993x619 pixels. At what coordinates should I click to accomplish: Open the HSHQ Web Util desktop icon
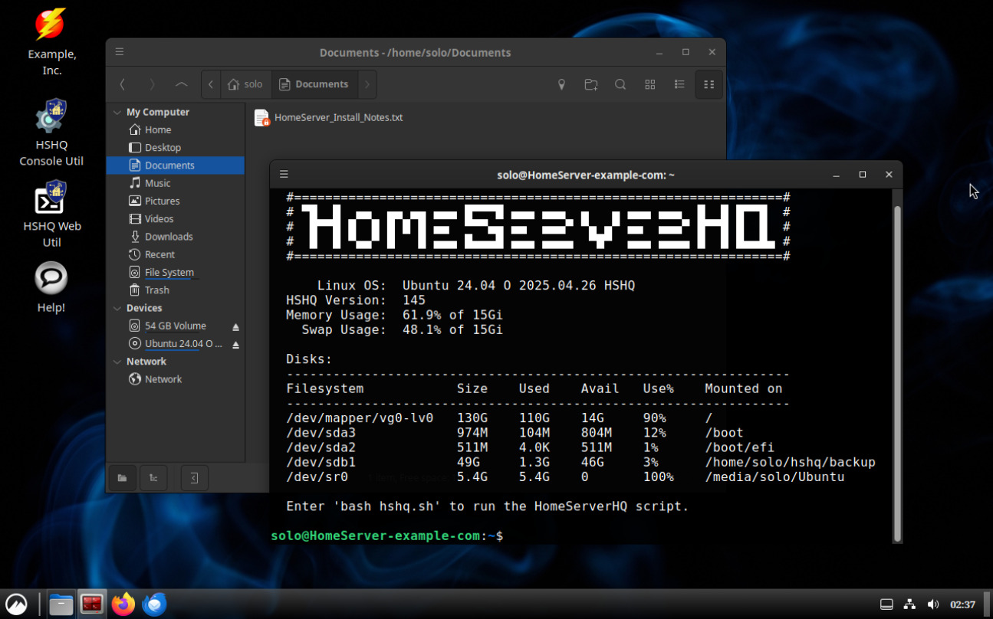pyautogui.click(x=51, y=200)
